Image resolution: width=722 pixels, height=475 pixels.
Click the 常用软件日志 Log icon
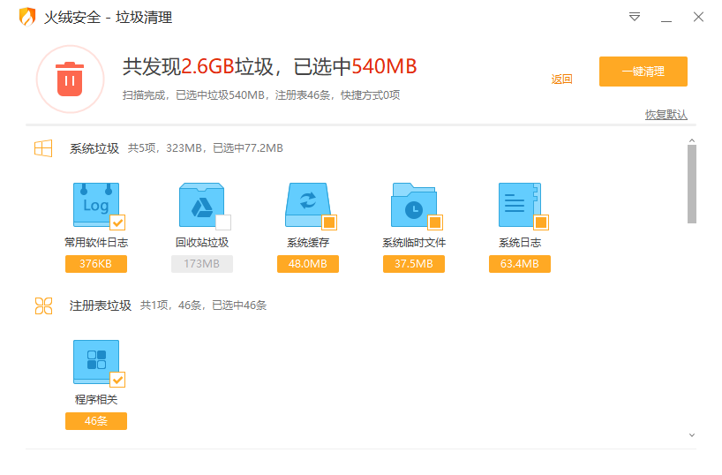pyautogui.click(x=95, y=205)
